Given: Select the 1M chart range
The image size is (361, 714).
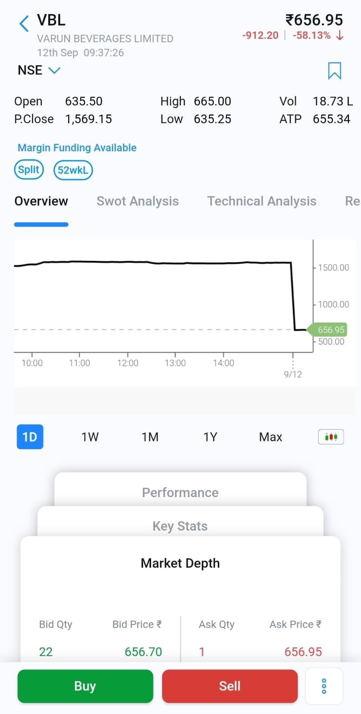Looking at the screenshot, I should [150, 437].
